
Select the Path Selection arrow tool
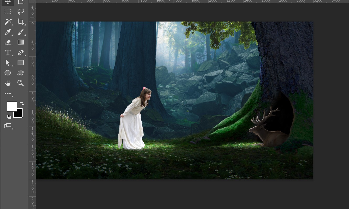click(8, 63)
